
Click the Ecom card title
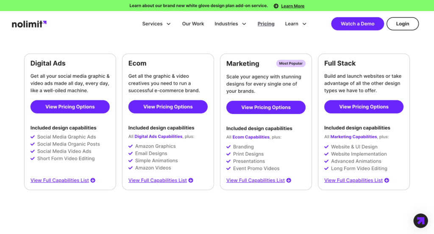(137, 63)
